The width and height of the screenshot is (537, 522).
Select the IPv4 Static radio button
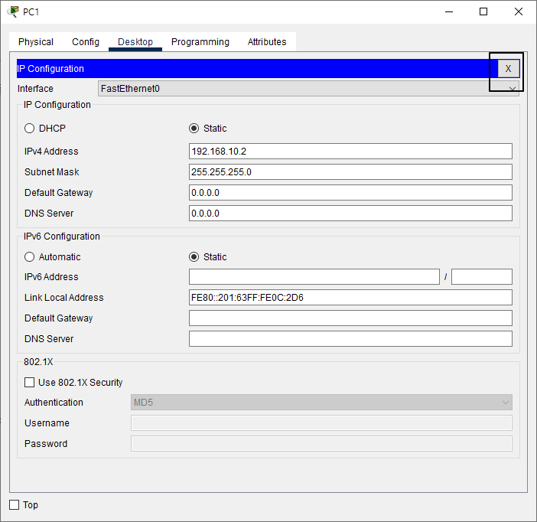[x=194, y=128]
